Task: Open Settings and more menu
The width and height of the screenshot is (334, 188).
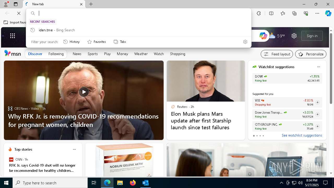Action: (317, 13)
